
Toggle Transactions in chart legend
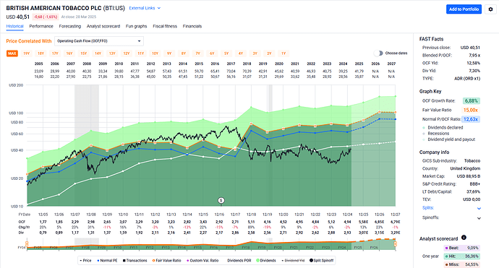tap(135, 260)
